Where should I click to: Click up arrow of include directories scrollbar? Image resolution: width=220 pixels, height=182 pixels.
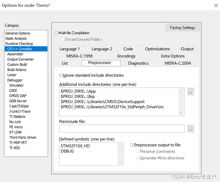(x=181, y=91)
